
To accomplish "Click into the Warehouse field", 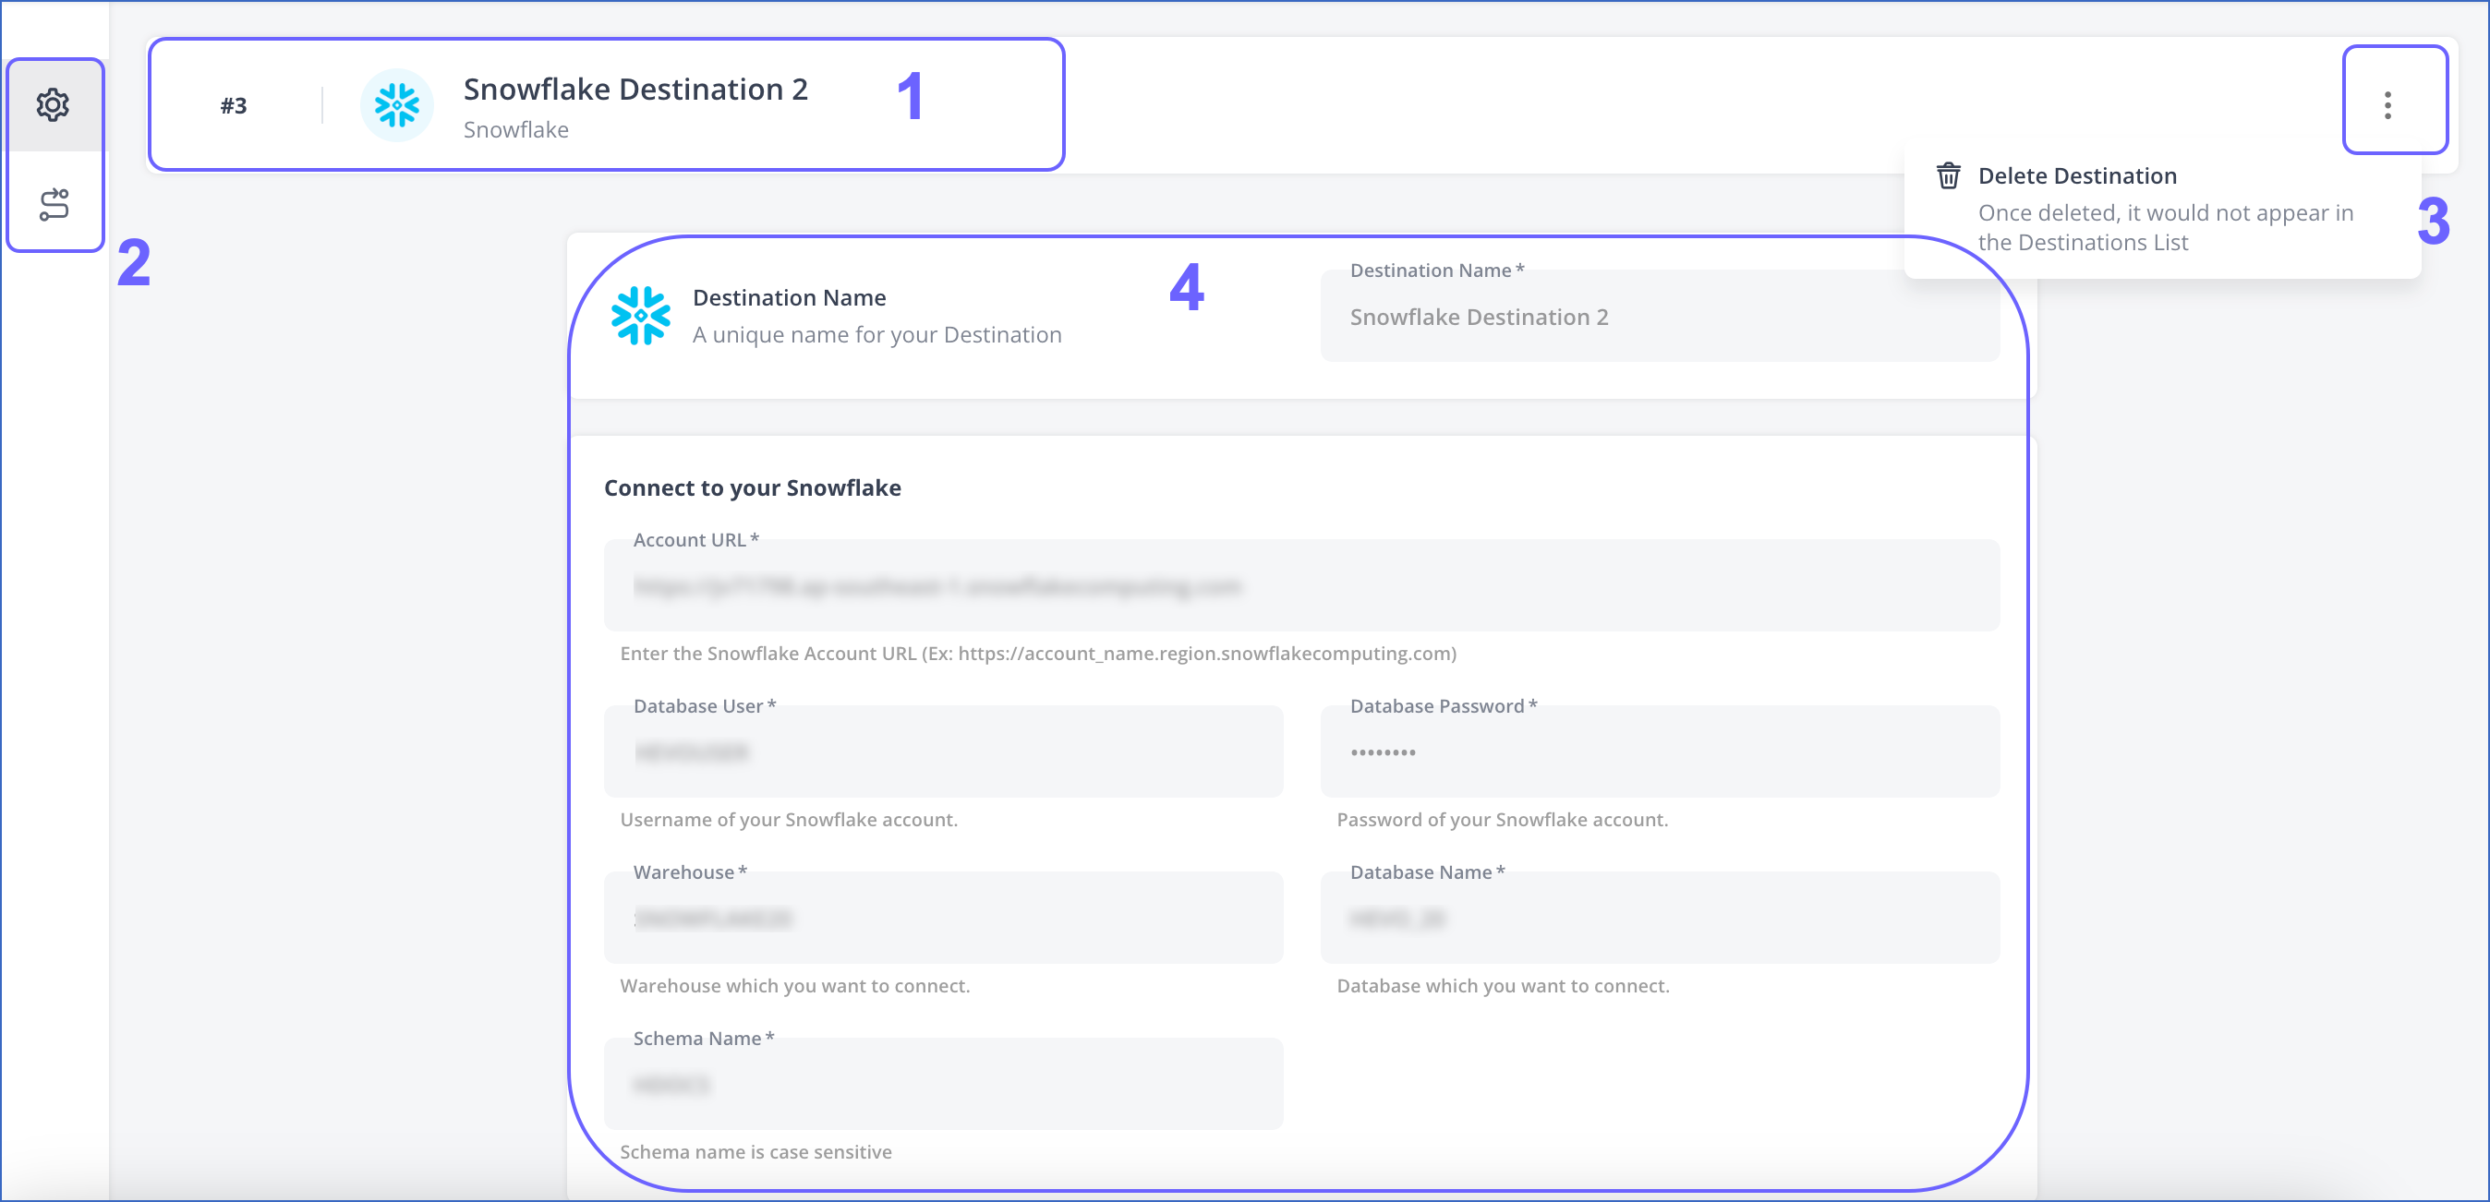I will click(943, 918).
